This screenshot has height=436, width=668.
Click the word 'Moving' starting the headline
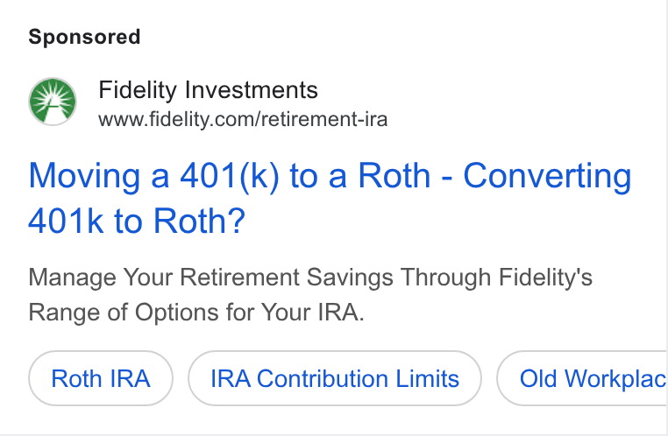point(84,176)
